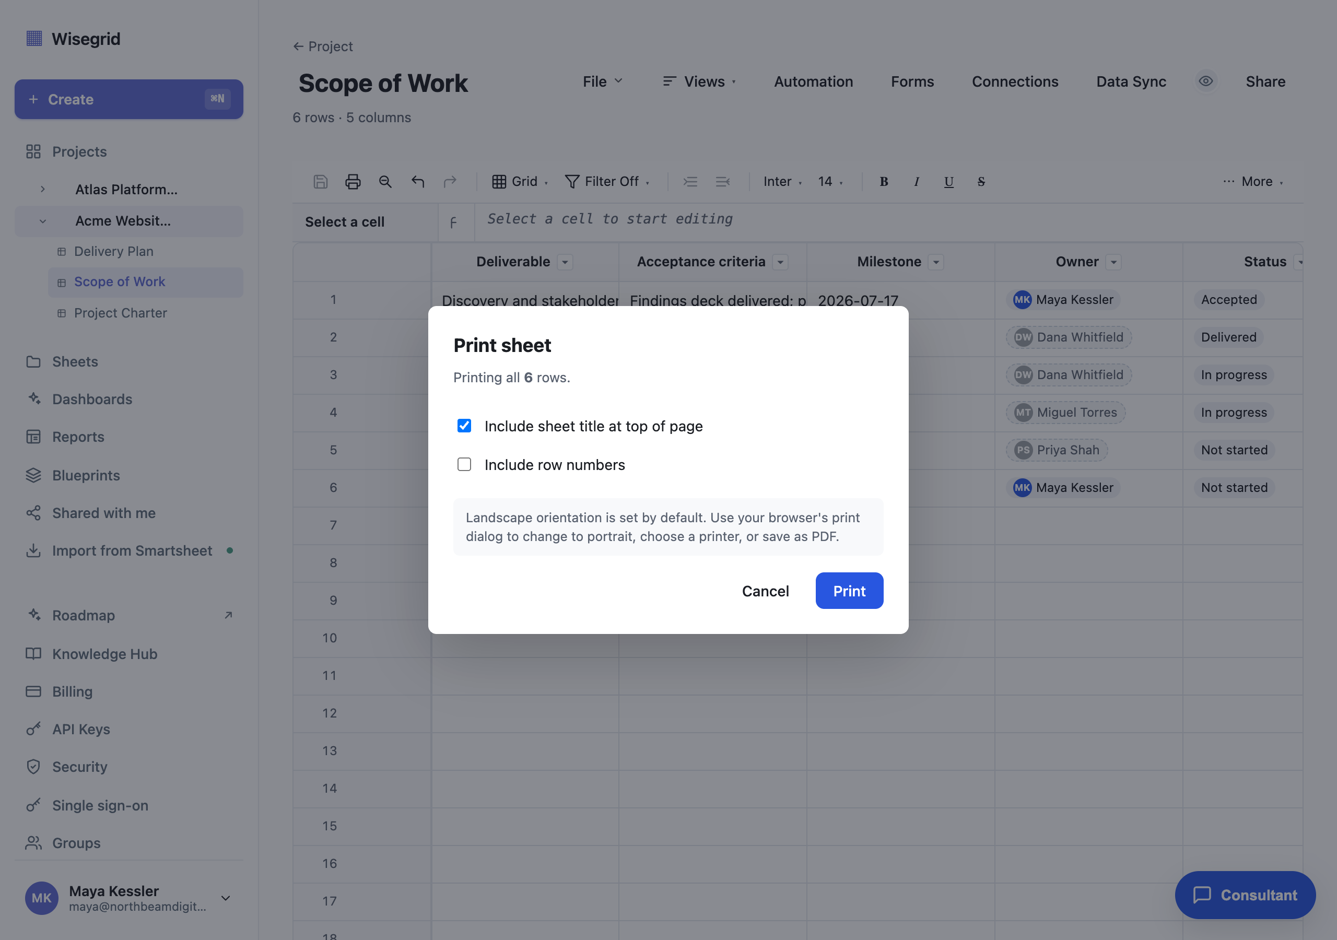Open Sheets folder in sidebar

(128, 362)
